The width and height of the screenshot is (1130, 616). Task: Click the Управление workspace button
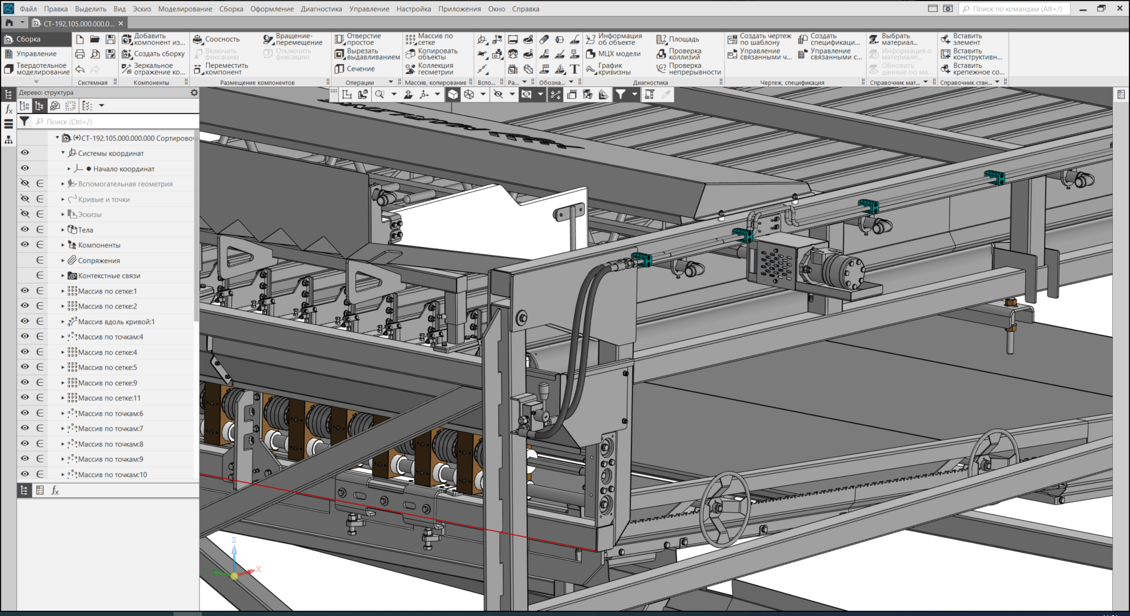coord(35,54)
